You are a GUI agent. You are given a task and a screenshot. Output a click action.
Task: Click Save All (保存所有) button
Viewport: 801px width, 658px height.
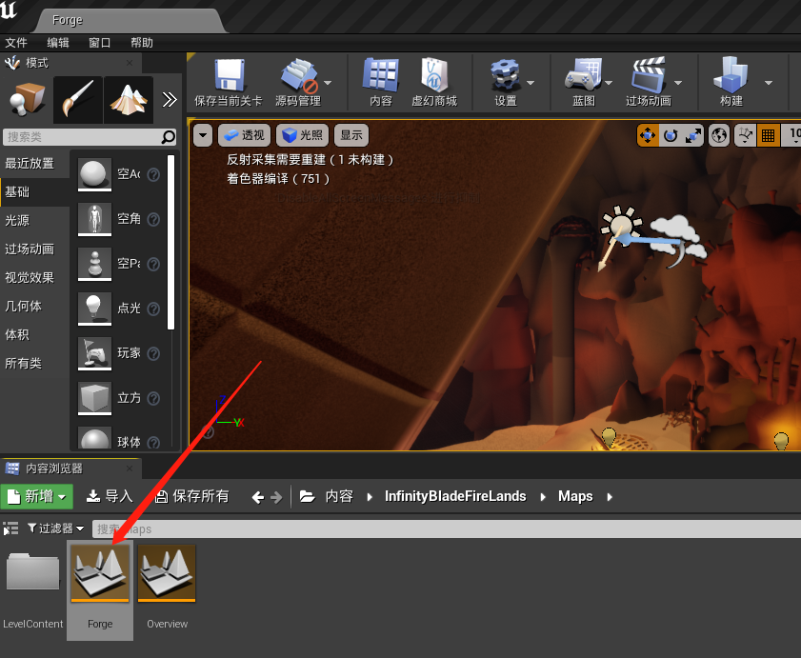pyautogui.click(x=192, y=496)
